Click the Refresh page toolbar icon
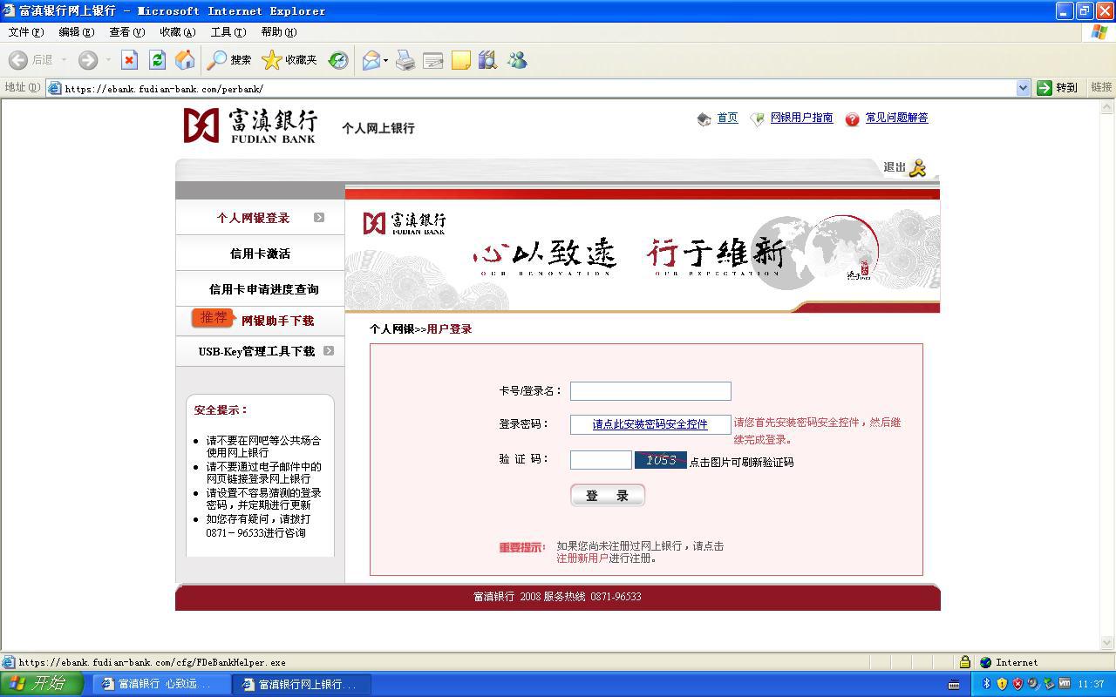 tap(157, 60)
